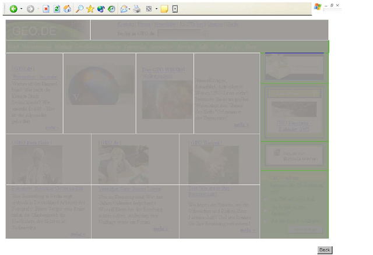Open the Forward button dropdown arrow
This screenshot has height=255, width=373.
38,9
